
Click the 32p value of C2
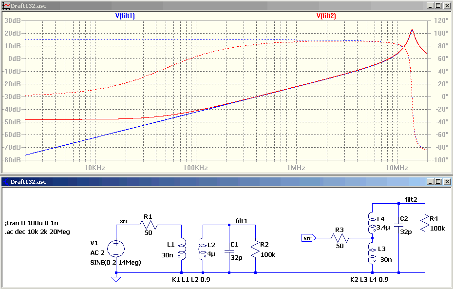click(406, 232)
